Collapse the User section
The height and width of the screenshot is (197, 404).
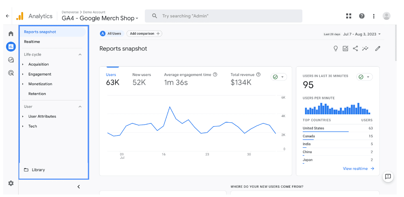[80, 107]
